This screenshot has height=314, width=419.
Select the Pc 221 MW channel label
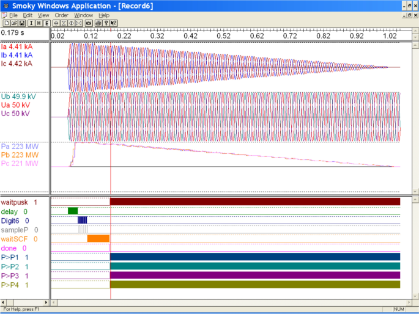(x=20, y=164)
